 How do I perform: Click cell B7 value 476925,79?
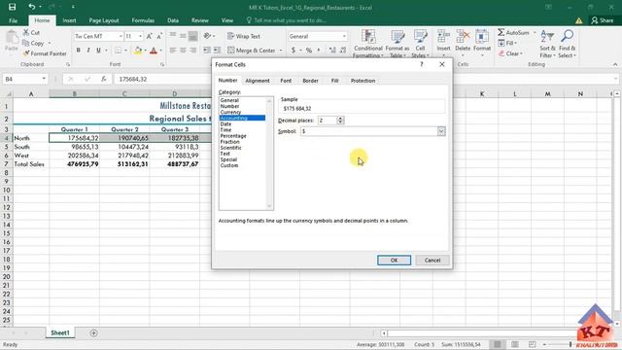tap(74, 164)
